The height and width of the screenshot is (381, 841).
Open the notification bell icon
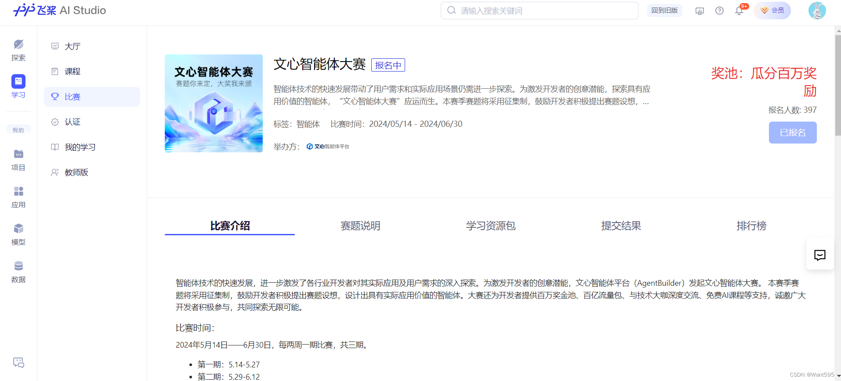pos(739,11)
